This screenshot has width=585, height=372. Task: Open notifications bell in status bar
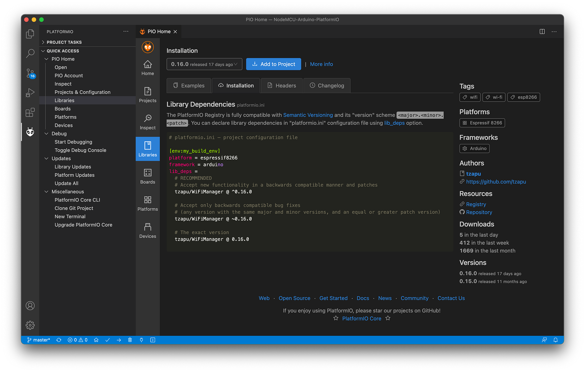tap(555, 340)
